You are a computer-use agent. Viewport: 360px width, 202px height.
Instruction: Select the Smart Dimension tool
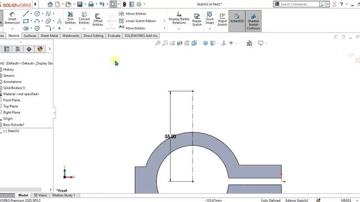coord(12,18)
